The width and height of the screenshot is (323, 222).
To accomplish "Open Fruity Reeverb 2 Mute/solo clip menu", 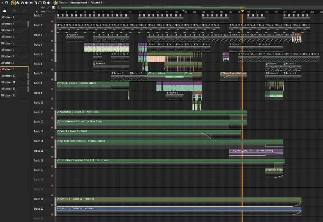I will [x=58, y=122].
